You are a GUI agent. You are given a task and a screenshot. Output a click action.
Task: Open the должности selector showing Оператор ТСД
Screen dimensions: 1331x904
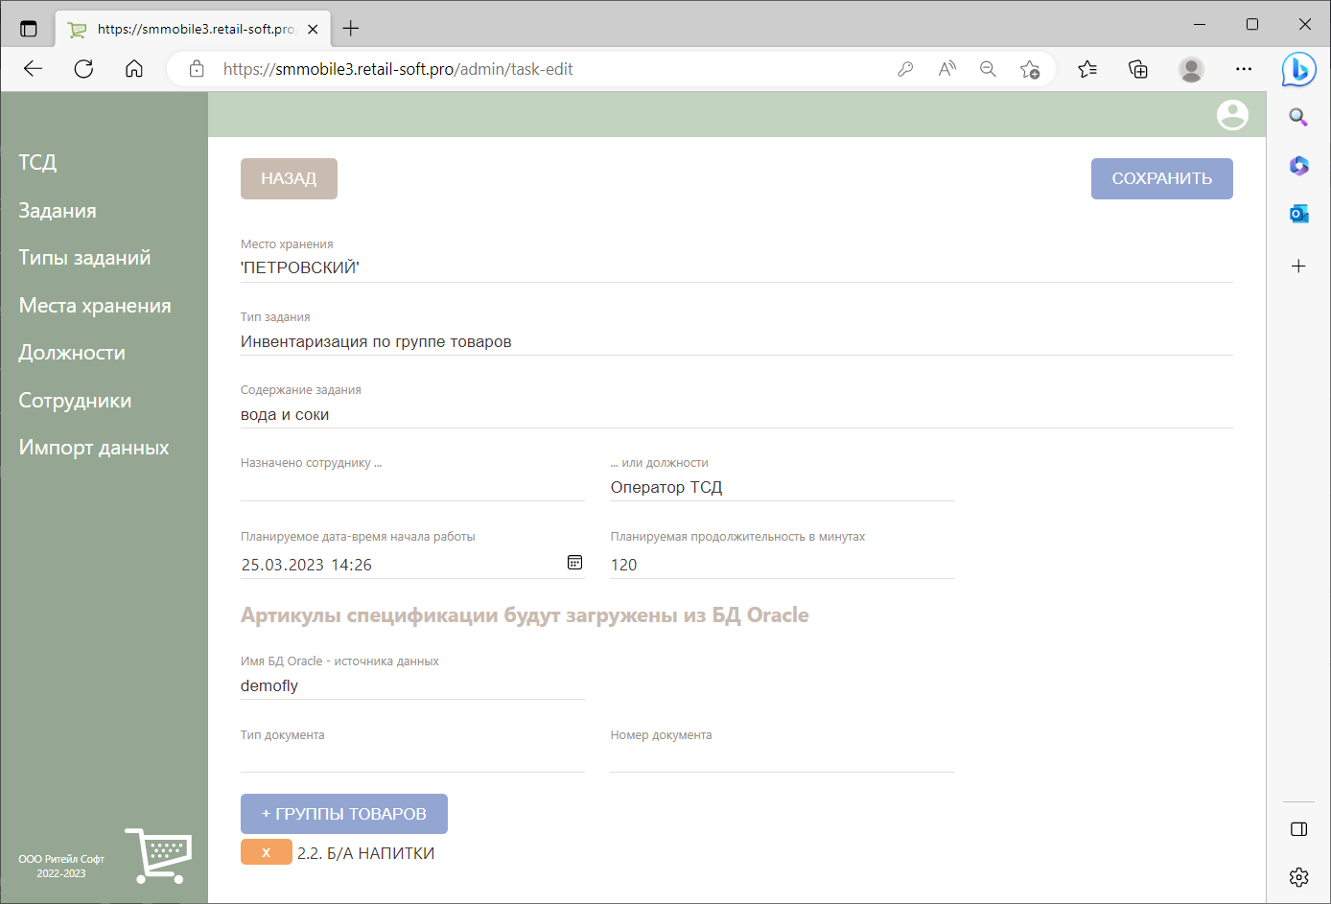[782, 488]
